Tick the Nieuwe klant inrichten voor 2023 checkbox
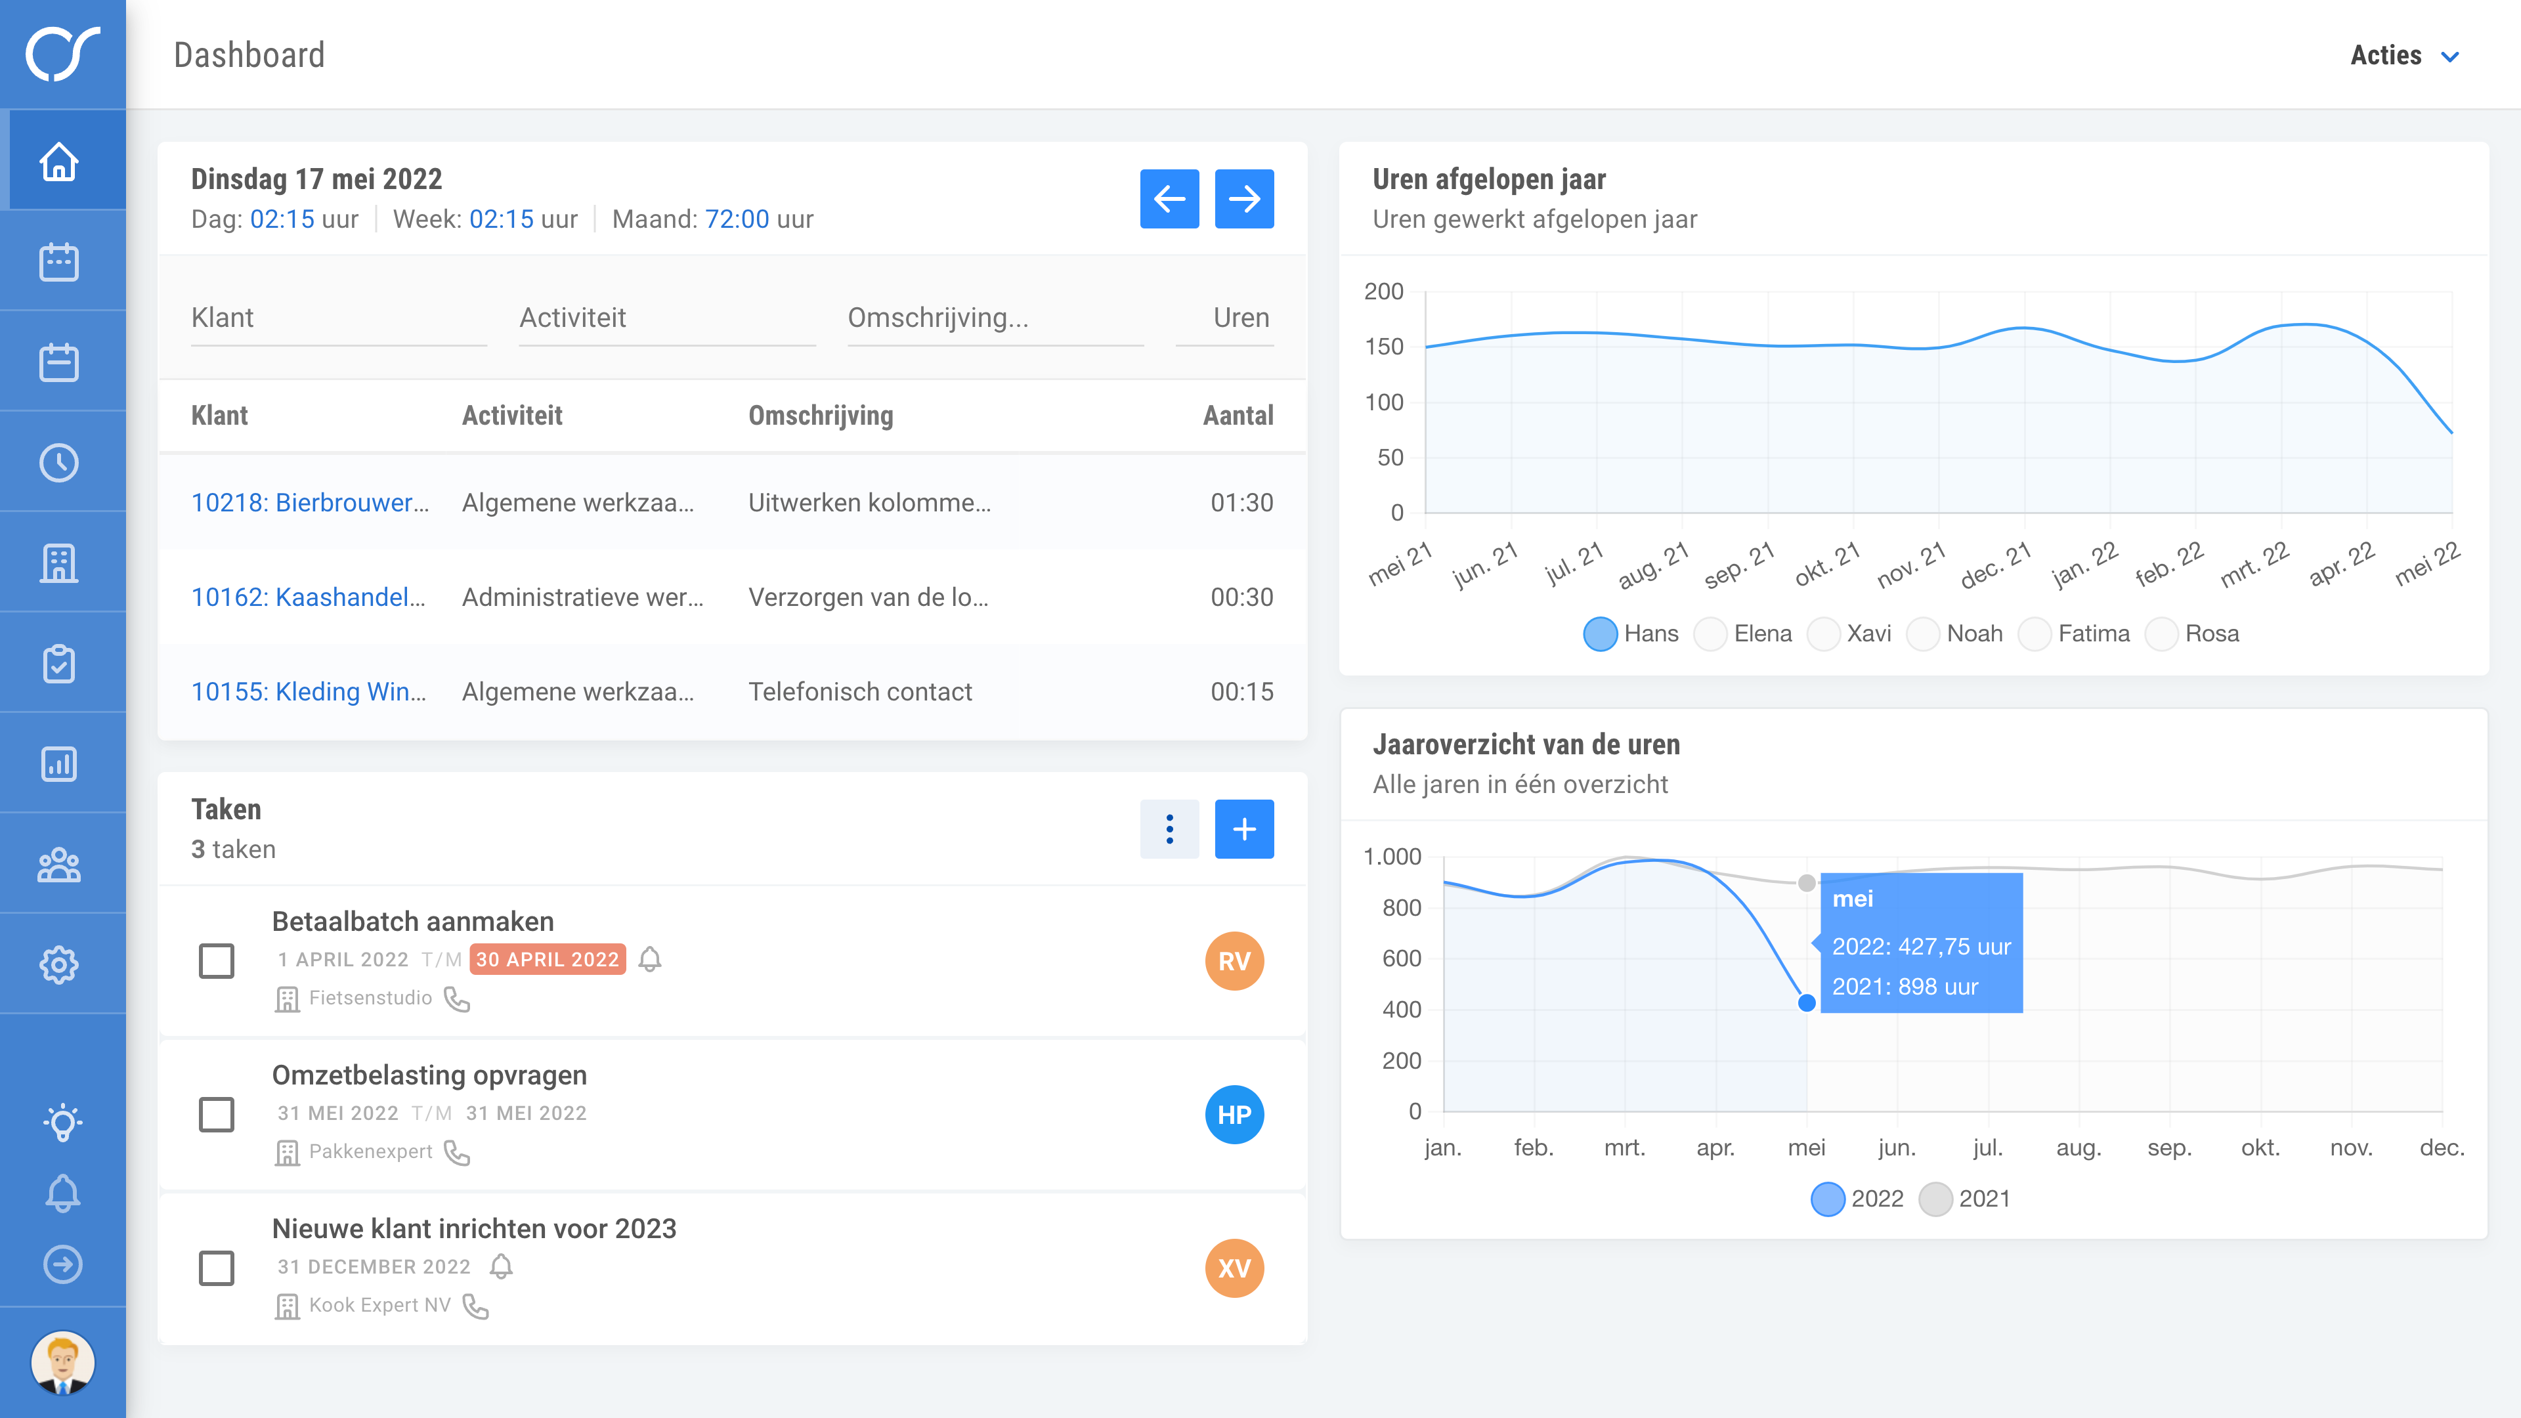This screenshot has height=1418, width=2521. coord(216,1268)
